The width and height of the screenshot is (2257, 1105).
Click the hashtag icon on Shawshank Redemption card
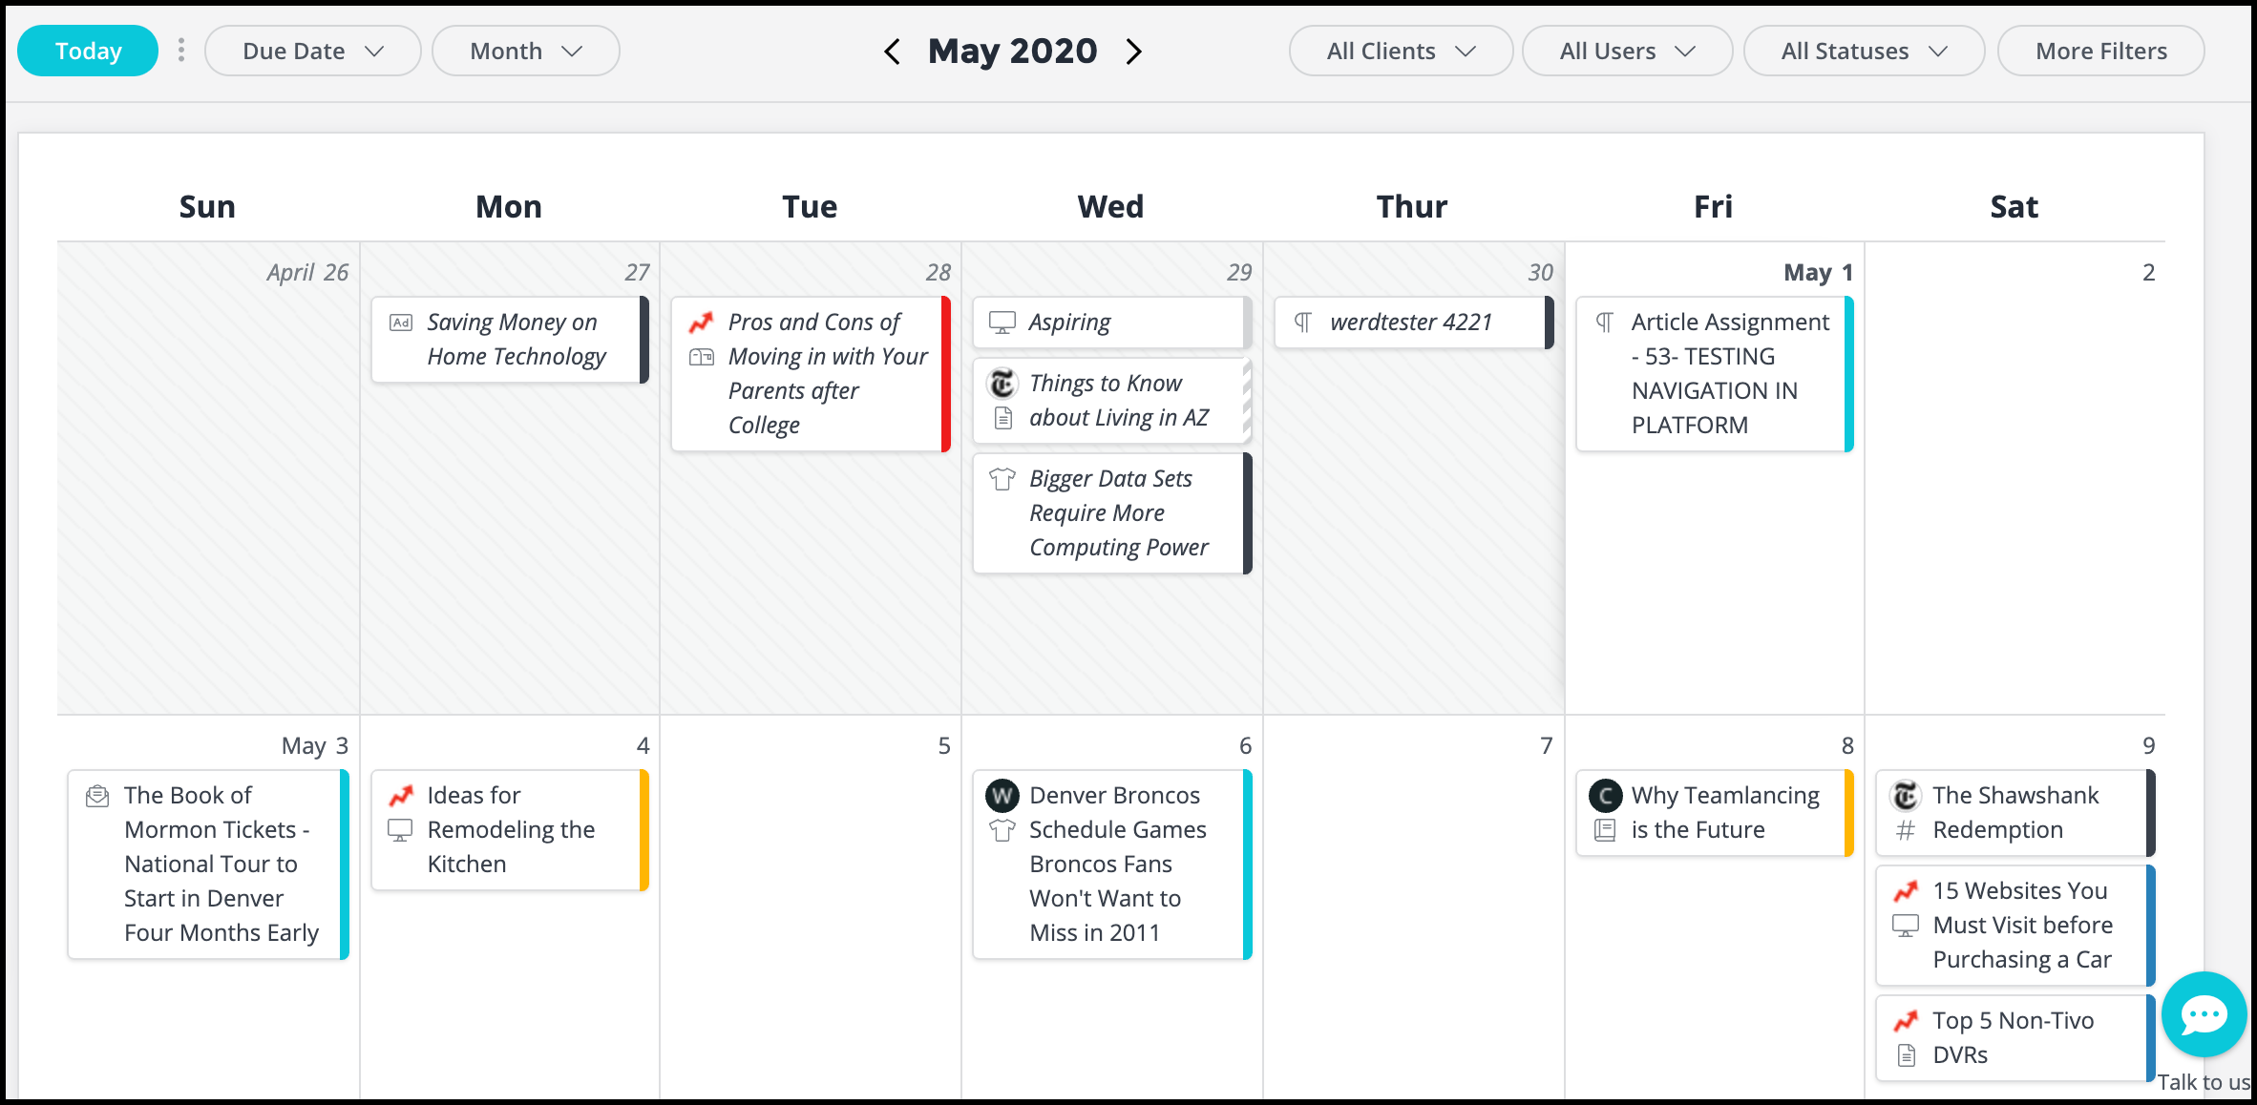1906,830
